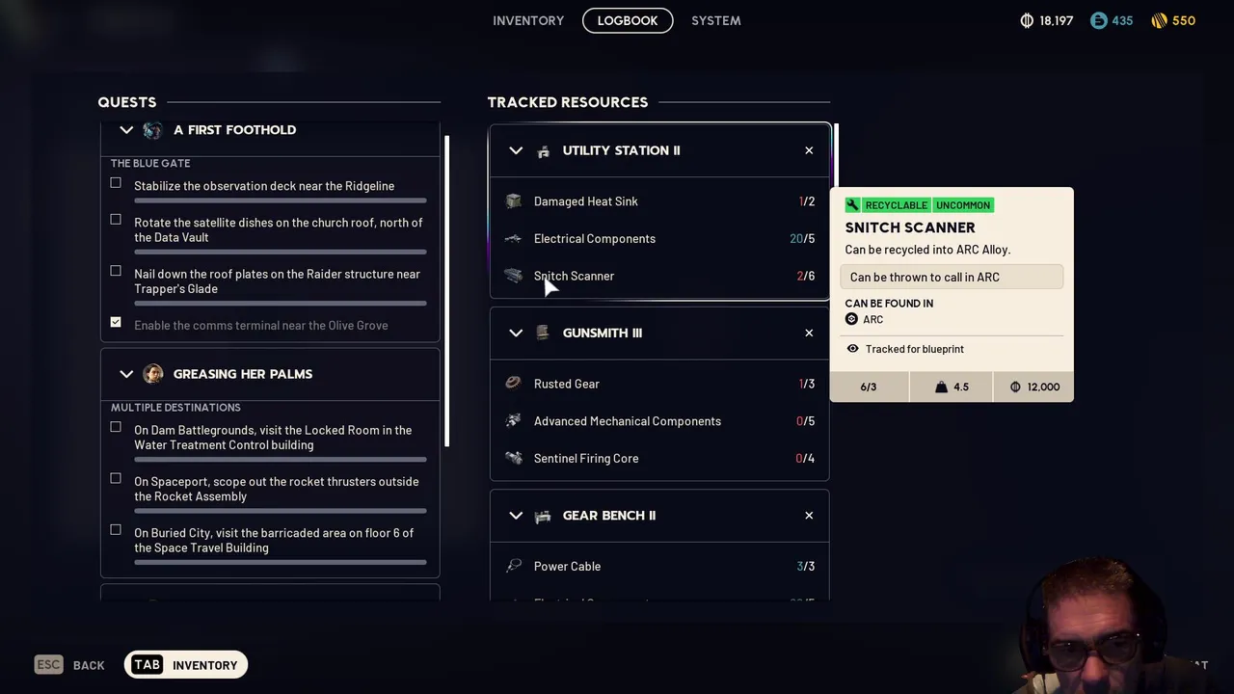The image size is (1234, 694).
Task: Select the Damaged Heat Sink row text
Action: pos(586,201)
